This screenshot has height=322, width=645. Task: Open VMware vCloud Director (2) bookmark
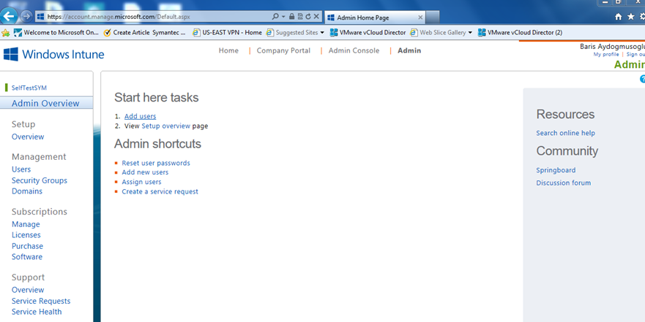(x=520, y=32)
